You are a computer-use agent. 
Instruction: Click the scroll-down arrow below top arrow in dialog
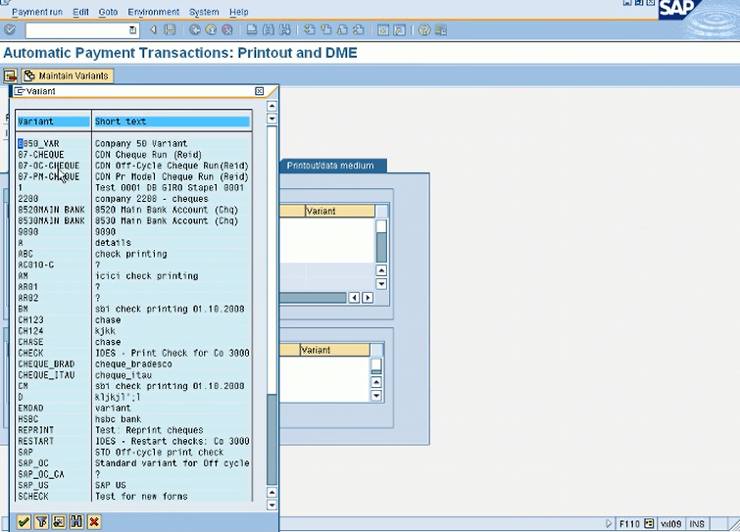pos(271,119)
